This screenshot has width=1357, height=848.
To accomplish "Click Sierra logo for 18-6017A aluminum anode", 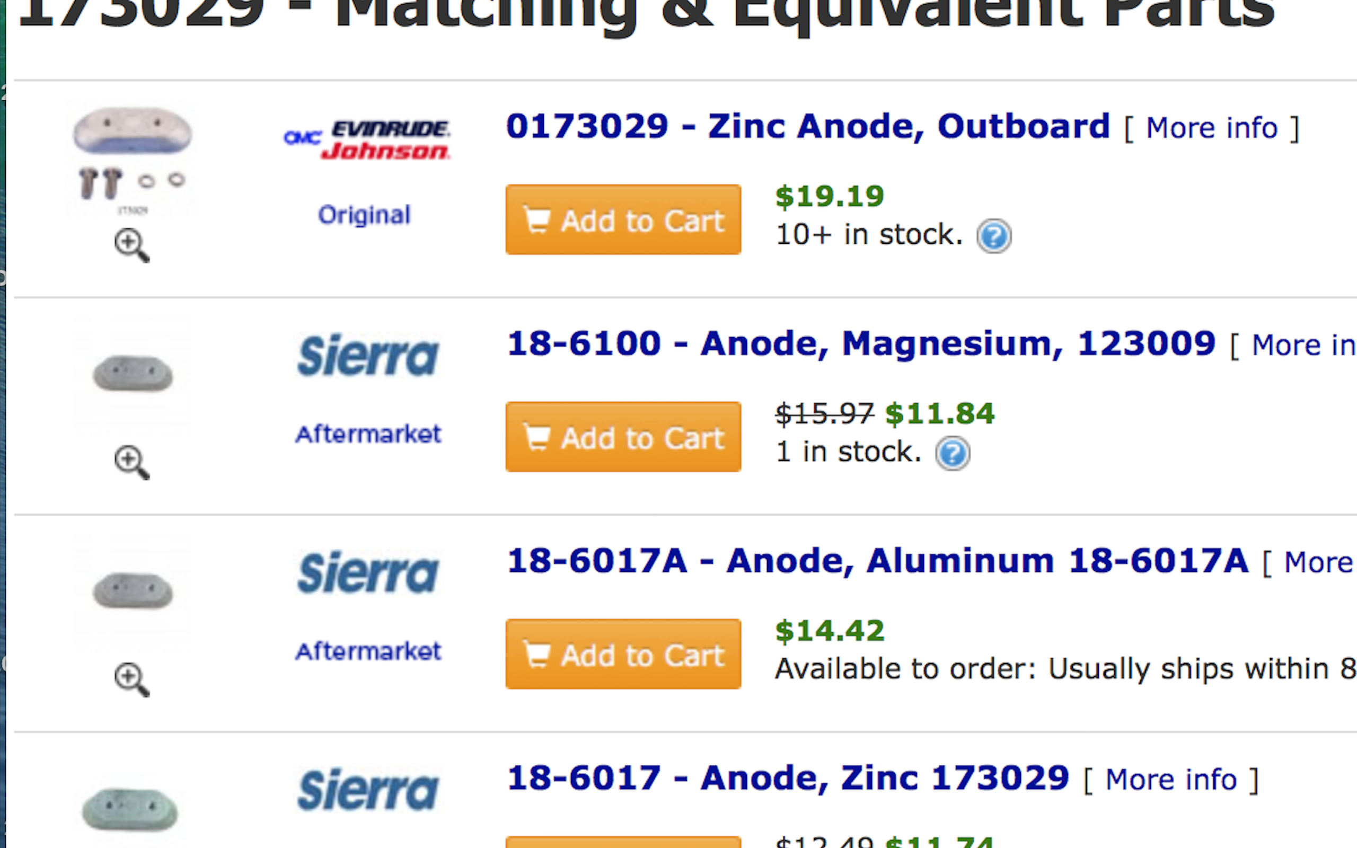I will tap(367, 572).
